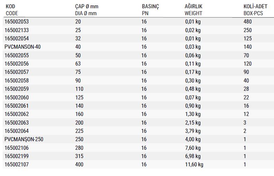Click the 11,60 kg weight cell
Viewport: 274px width, 176px height.
coord(194,165)
